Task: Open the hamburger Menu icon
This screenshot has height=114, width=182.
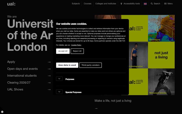Action: click(x=165, y=4)
